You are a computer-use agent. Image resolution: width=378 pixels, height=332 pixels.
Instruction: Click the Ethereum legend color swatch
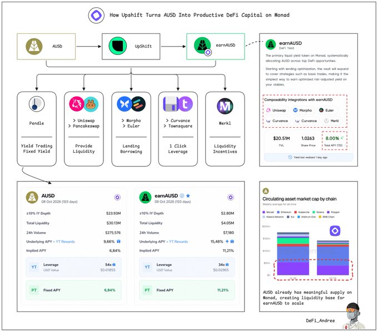(x=278, y=212)
